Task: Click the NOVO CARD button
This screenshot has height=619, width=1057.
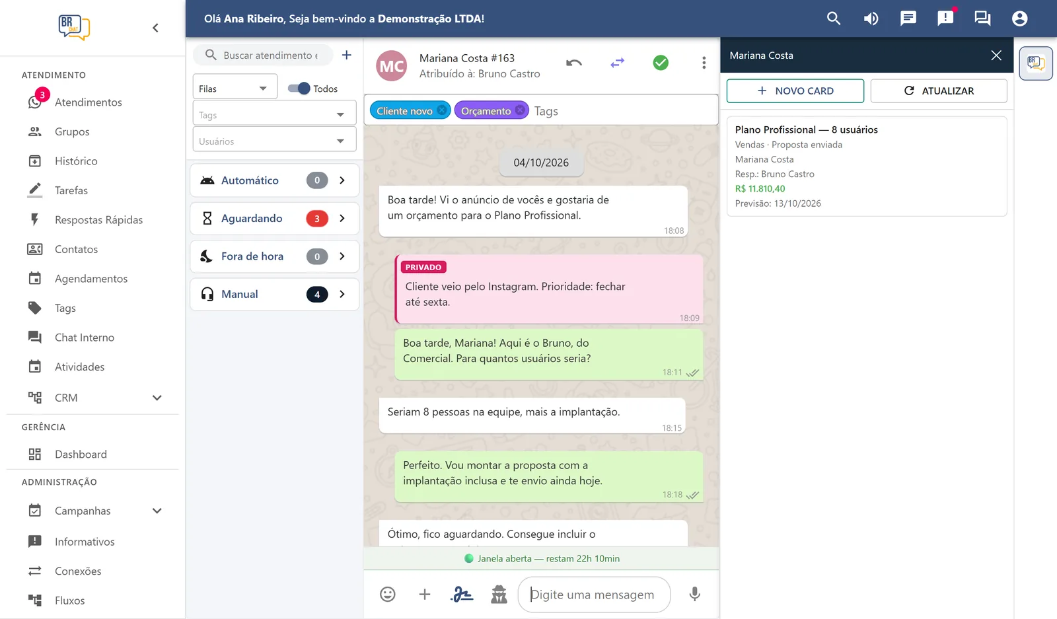Action: click(x=795, y=91)
